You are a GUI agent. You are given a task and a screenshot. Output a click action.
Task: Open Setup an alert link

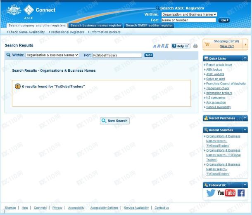[x=215, y=79]
